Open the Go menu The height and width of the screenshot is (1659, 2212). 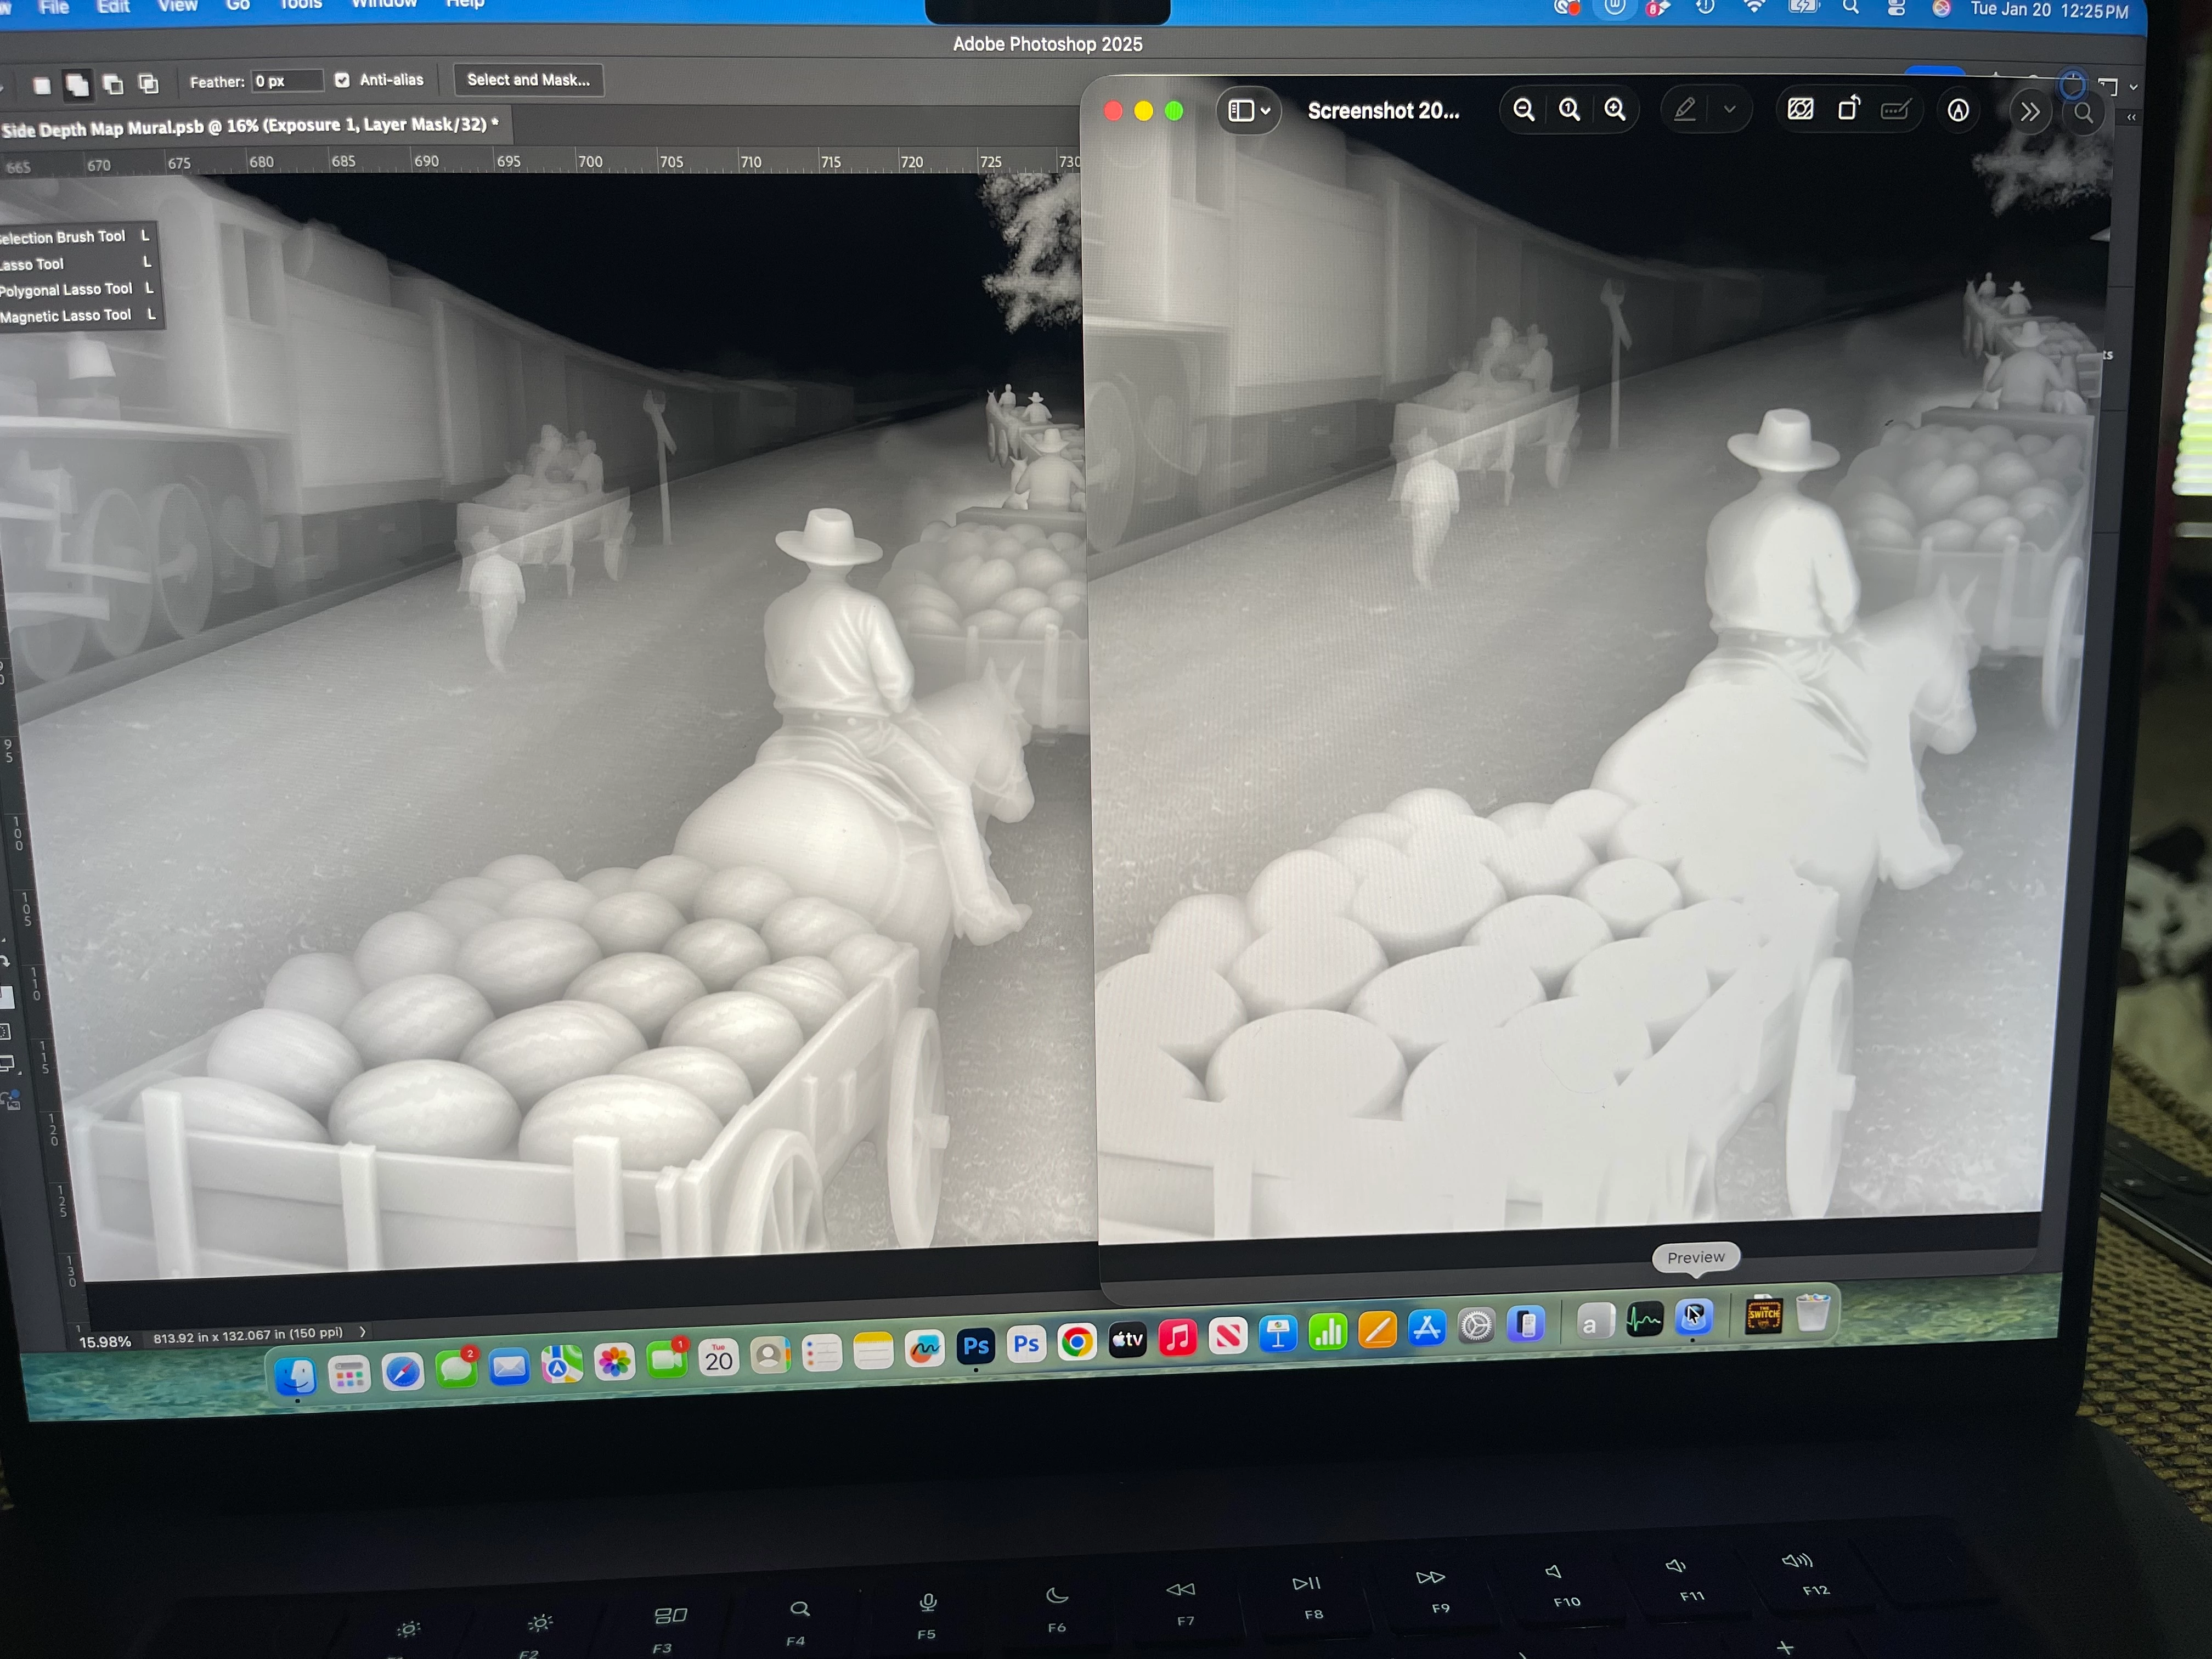(x=238, y=5)
